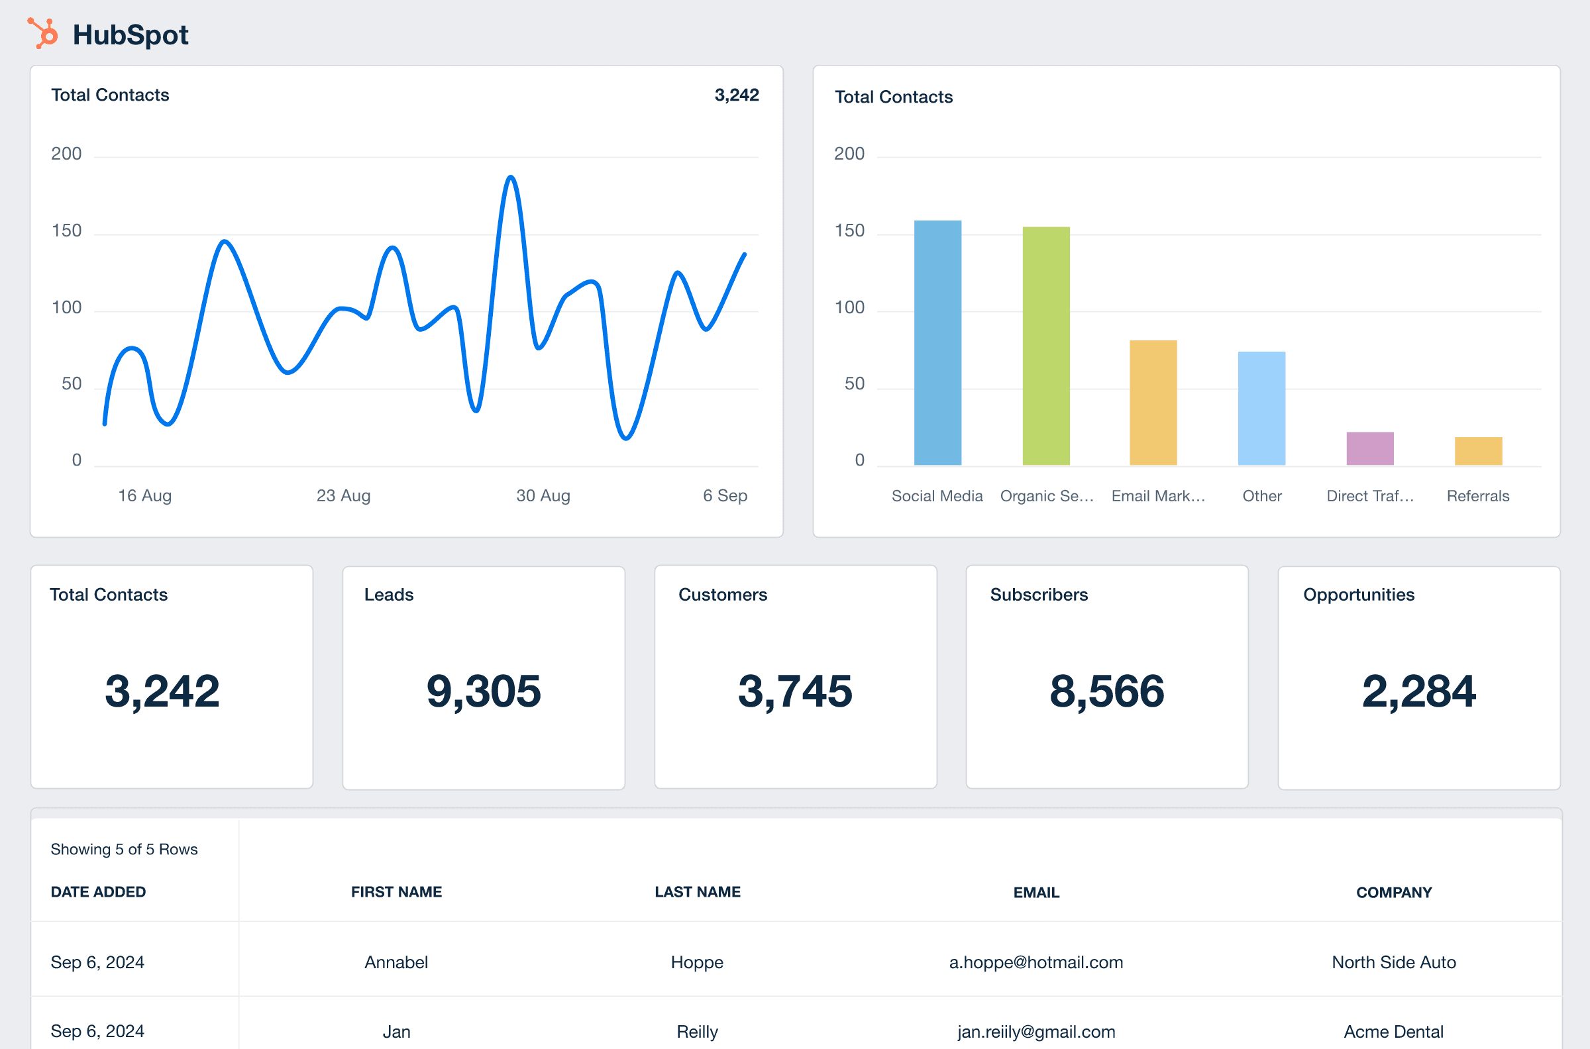The width and height of the screenshot is (1590, 1049).
Task: Sort table by First Name column
Action: 396,892
